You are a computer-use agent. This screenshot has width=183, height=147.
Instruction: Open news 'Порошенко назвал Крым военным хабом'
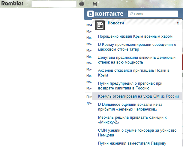tap(137, 36)
